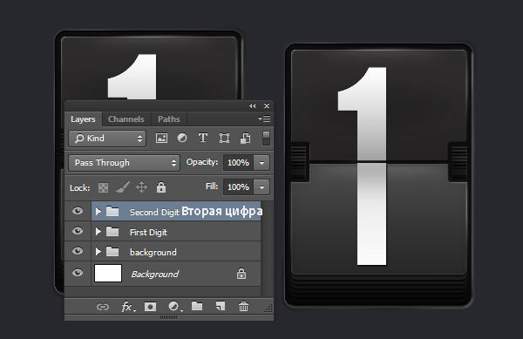The image size is (523, 339).
Task: Filter layers by smart objects
Action: pos(246,138)
